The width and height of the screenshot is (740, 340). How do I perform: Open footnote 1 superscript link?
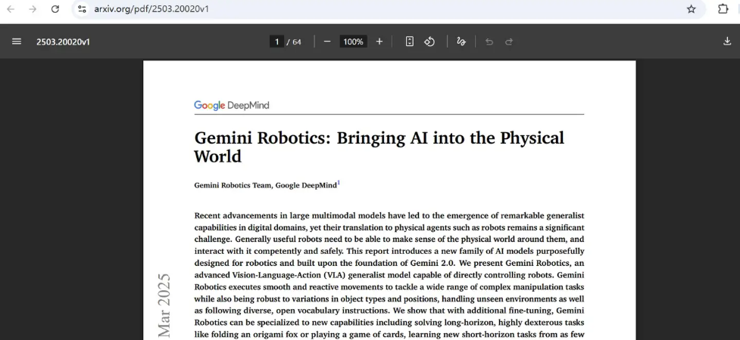coord(339,183)
